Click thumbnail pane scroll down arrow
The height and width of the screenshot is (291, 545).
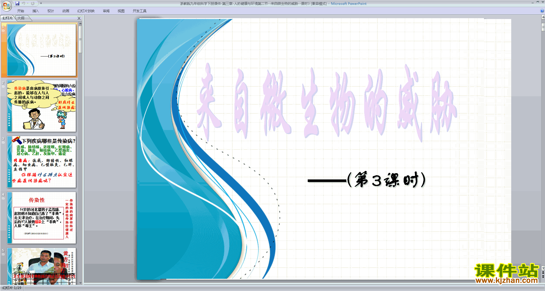[x=80, y=283]
